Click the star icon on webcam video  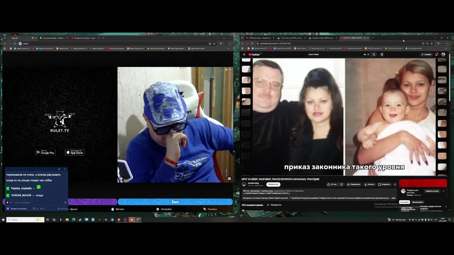(227, 70)
